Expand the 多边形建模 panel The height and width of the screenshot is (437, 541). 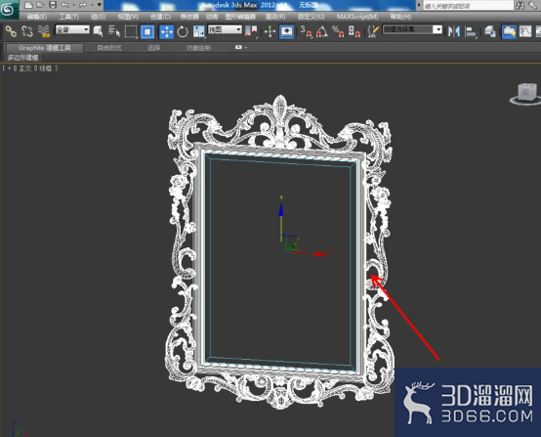22,58
